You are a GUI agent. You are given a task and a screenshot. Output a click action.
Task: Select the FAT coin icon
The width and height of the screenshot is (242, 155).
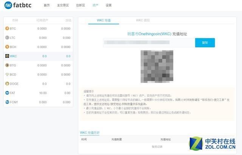(7, 93)
